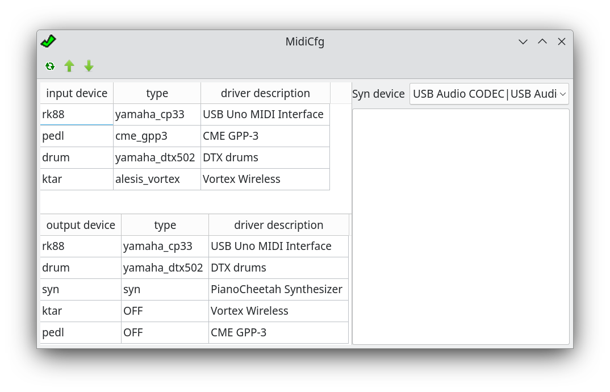The width and height of the screenshot is (610, 392).
Task: Click the input drum device cell
Action: pos(76,157)
